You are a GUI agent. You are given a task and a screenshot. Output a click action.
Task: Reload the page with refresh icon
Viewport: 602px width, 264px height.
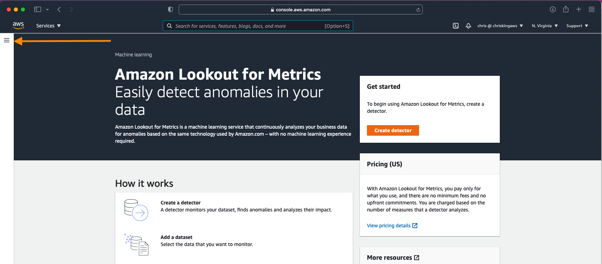click(x=418, y=10)
